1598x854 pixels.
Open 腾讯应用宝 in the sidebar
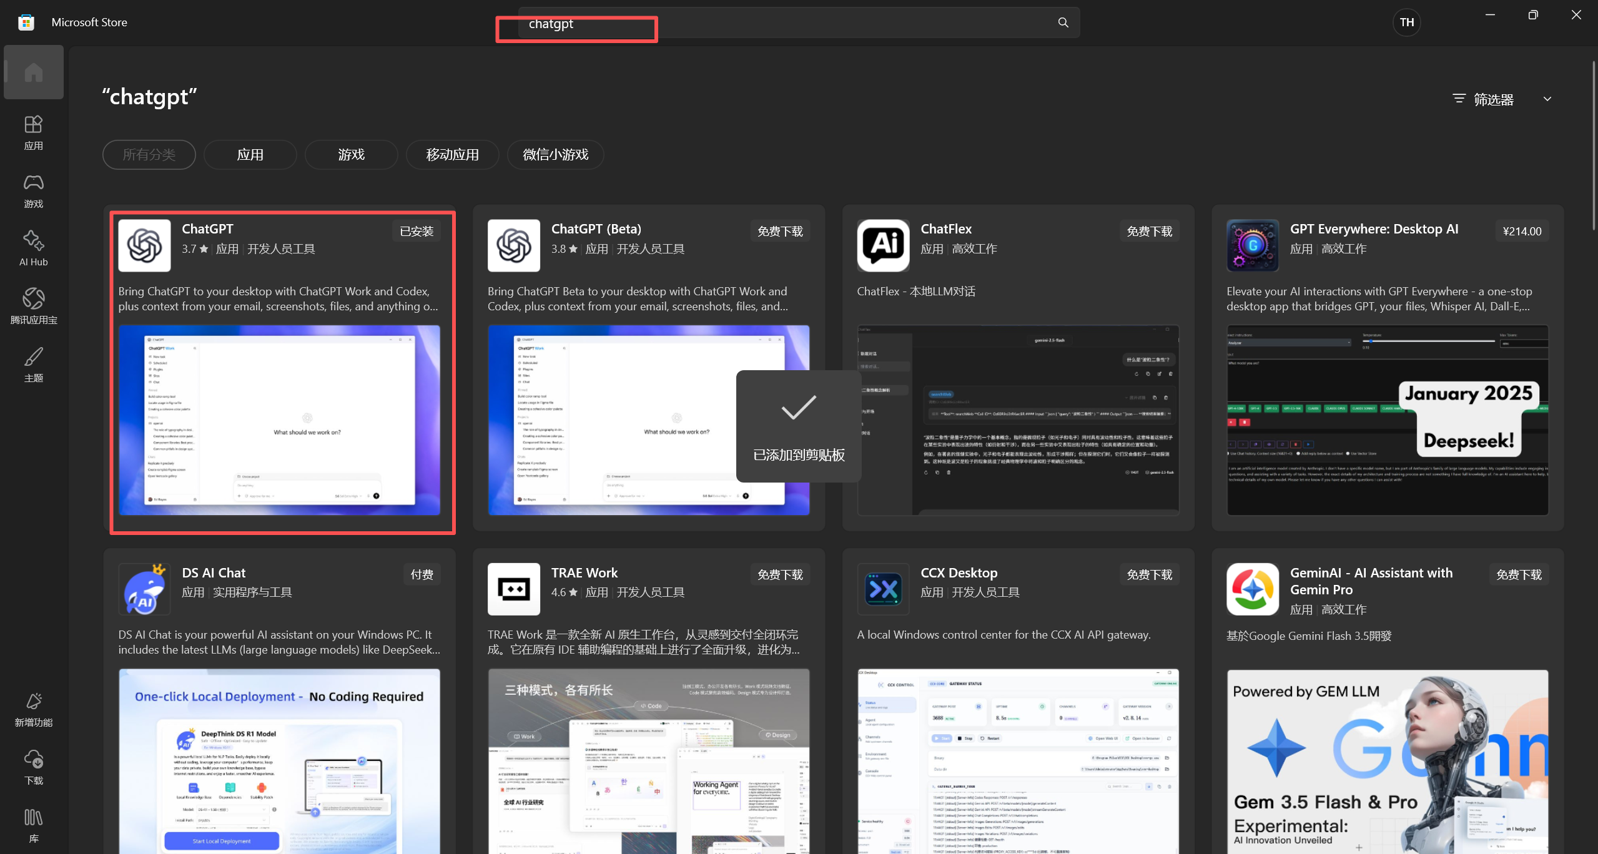(x=34, y=307)
